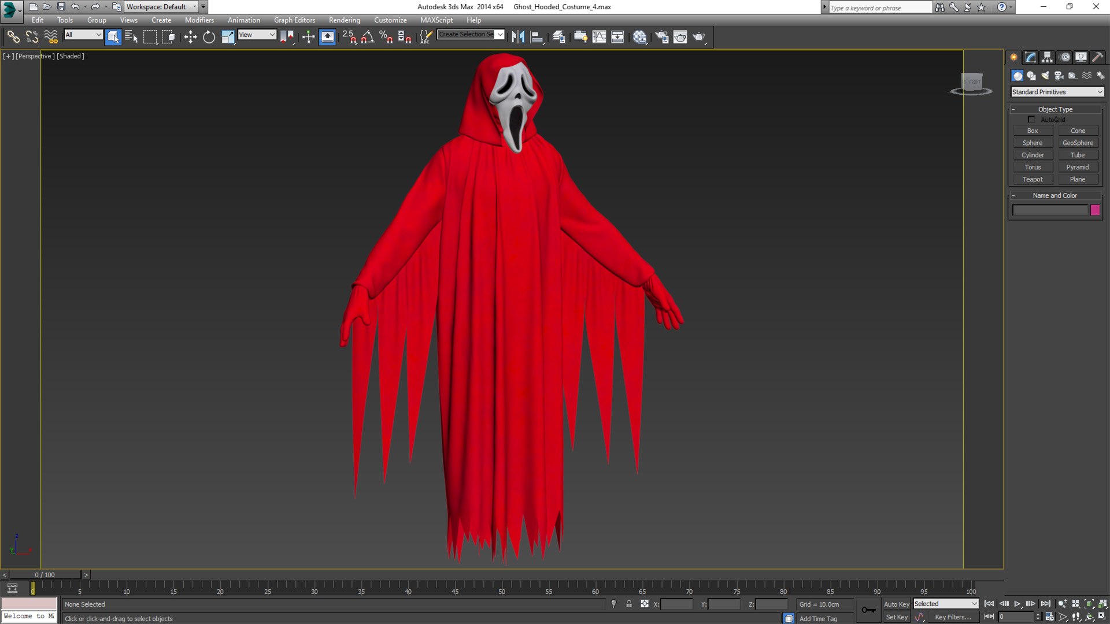Screen dimensions: 1110x624
Task: Open Select by Name dialog
Action: 131,37
